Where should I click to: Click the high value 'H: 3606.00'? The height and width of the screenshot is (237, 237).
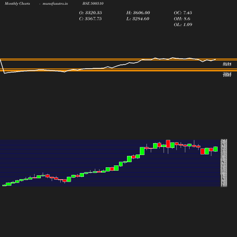click(x=138, y=13)
